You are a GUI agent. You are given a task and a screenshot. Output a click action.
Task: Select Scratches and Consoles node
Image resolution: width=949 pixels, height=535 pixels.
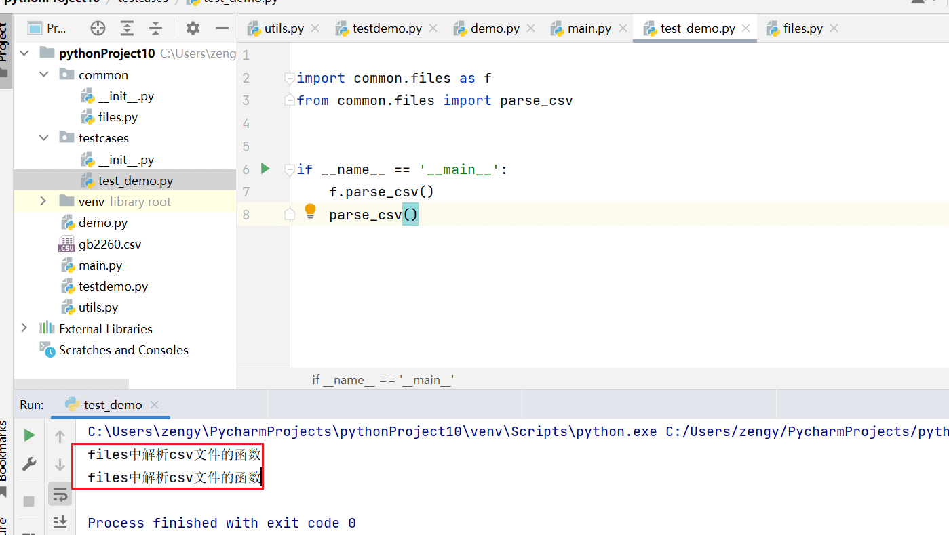123,350
